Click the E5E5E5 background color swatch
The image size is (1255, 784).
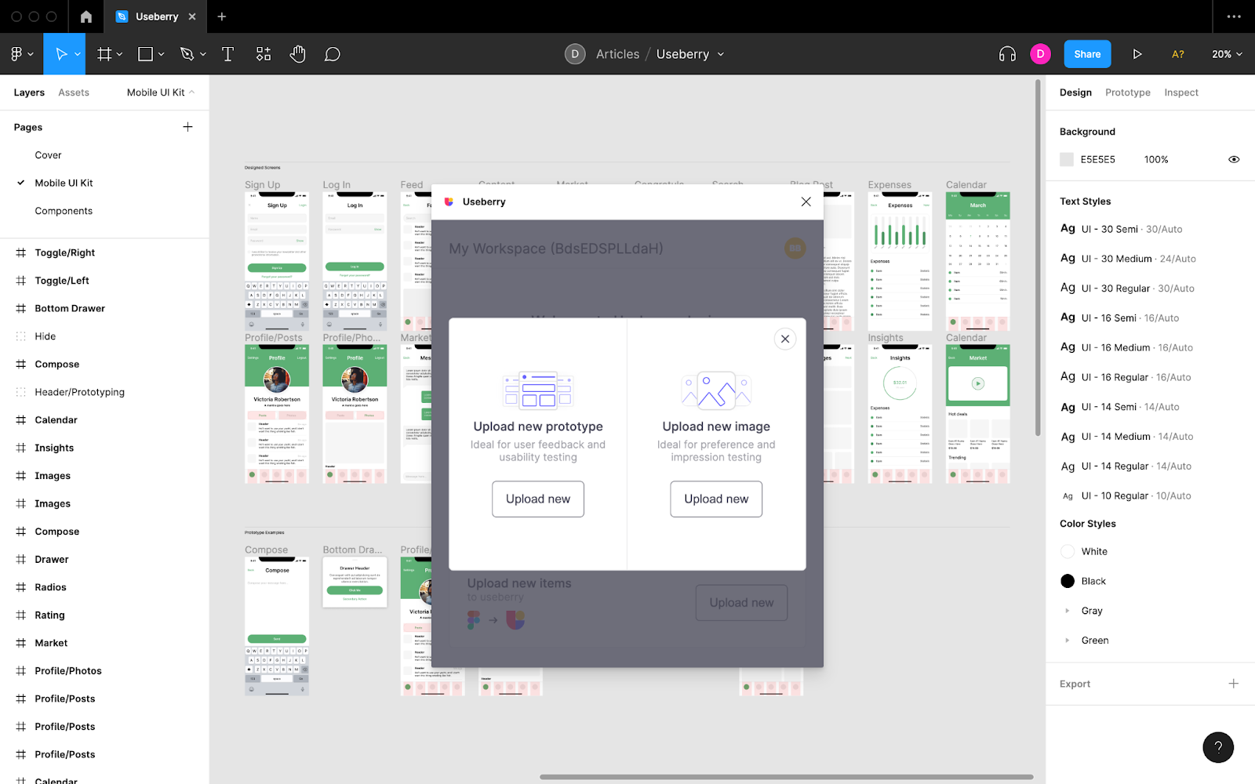pyautogui.click(x=1067, y=159)
